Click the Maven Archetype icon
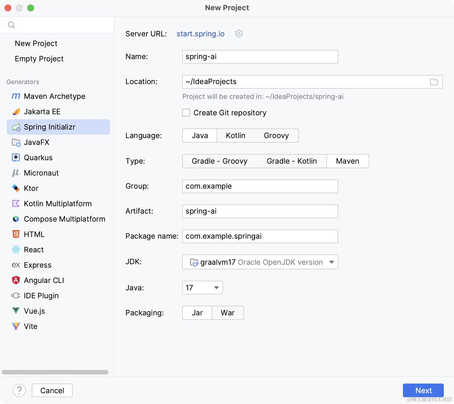Viewport: 454px width, 404px height. coord(16,96)
